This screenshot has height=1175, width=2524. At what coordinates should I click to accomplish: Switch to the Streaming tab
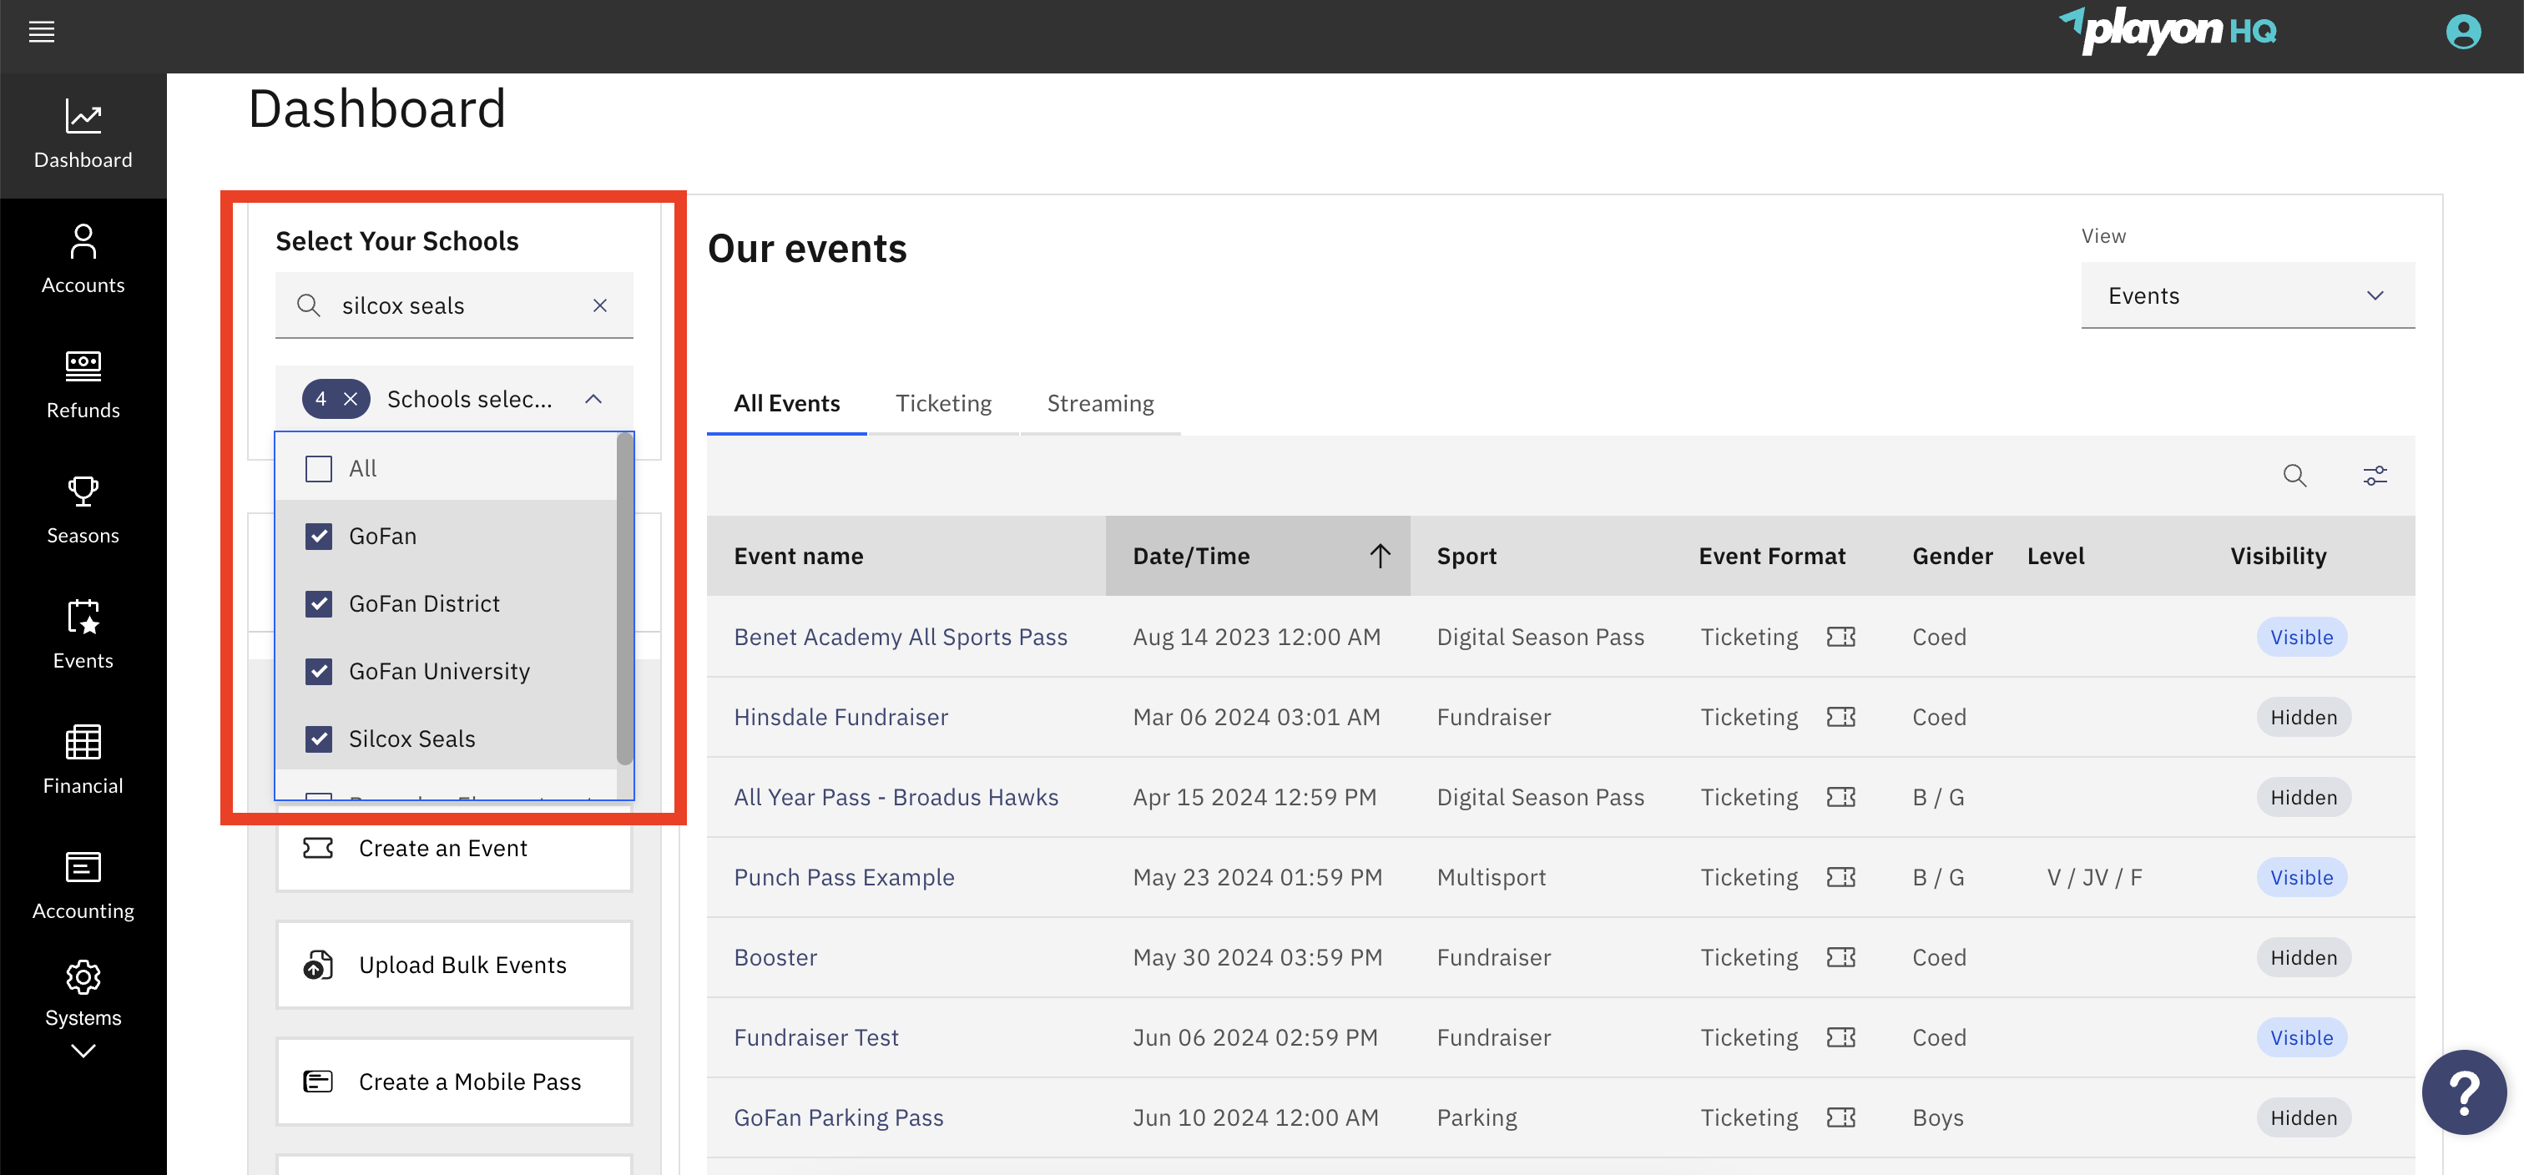click(1099, 404)
